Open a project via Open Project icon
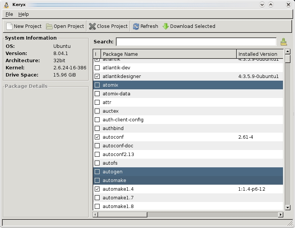 [49, 26]
